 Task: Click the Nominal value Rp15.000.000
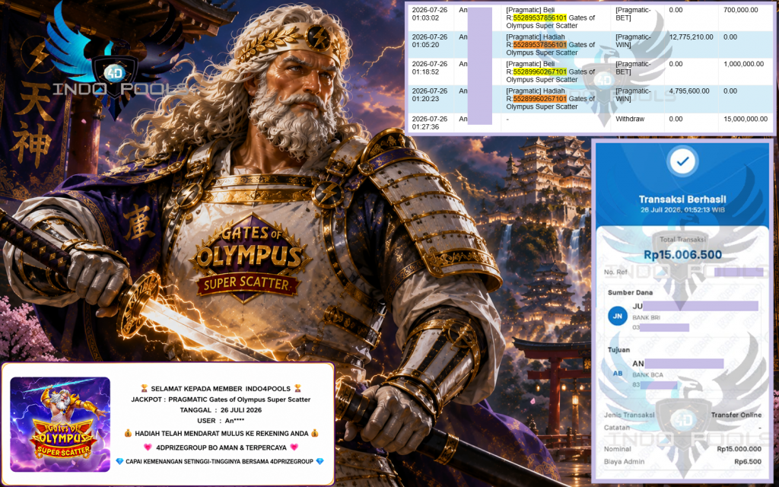[739, 449]
